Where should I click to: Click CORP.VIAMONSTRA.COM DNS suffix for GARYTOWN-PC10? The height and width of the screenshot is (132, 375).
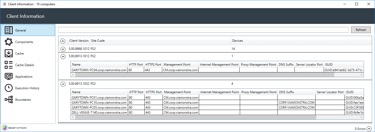297,103
